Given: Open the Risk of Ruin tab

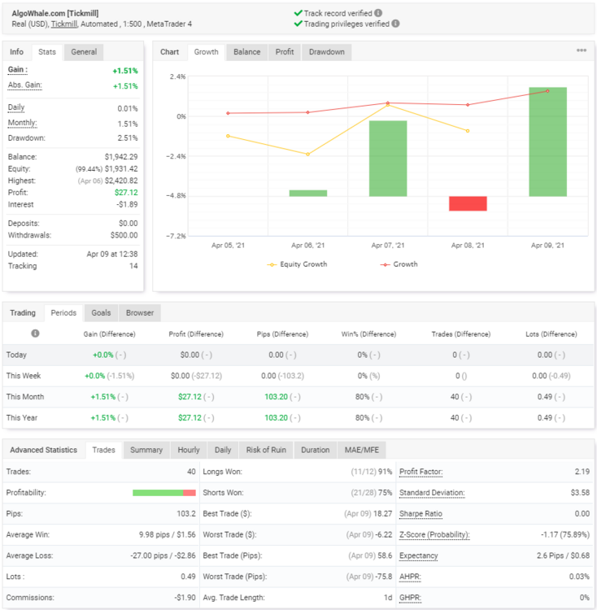Looking at the screenshot, I should tap(266, 450).
